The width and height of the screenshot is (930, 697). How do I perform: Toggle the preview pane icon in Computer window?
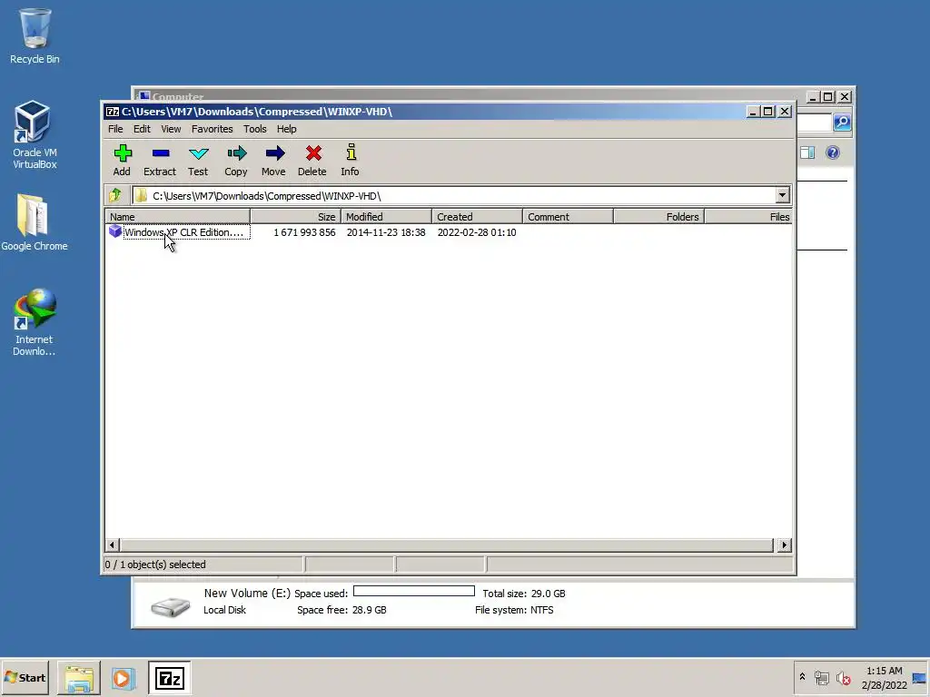coord(807,152)
